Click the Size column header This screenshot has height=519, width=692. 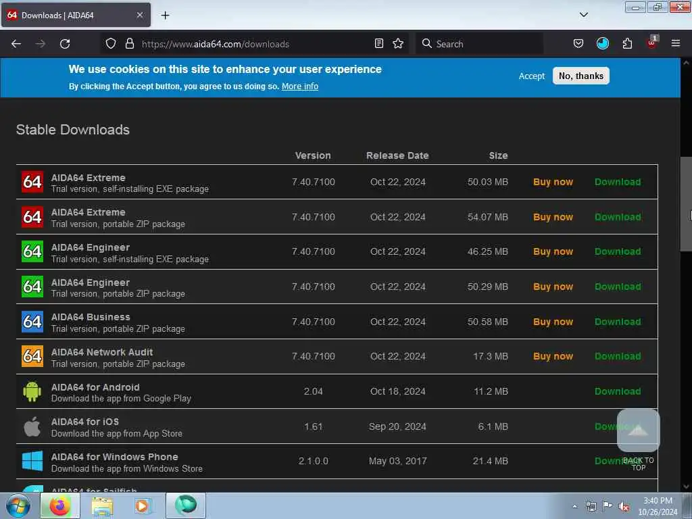pos(498,155)
